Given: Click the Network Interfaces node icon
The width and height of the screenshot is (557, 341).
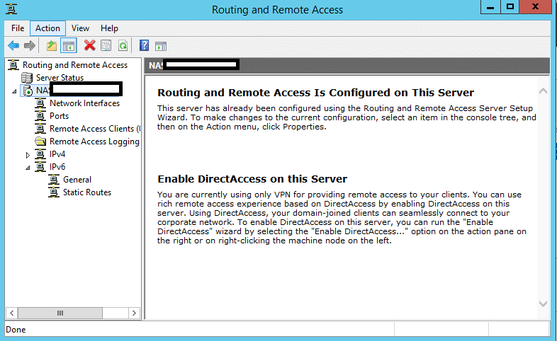Looking at the screenshot, I should point(40,103).
